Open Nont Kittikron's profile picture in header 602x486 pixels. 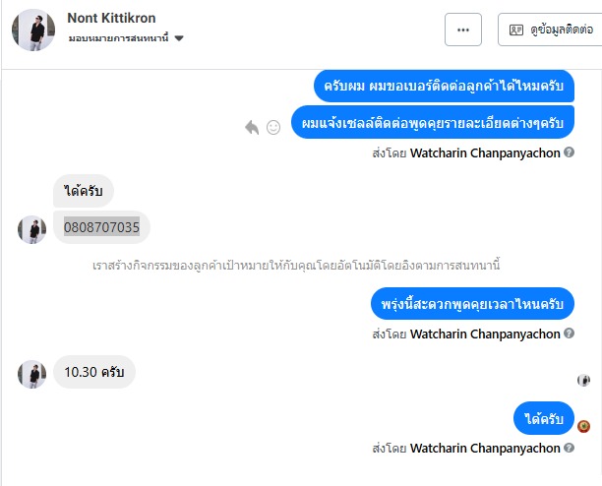tap(33, 30)
